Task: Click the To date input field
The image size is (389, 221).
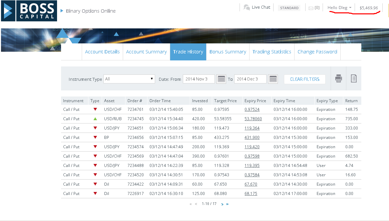Action: 250,79
